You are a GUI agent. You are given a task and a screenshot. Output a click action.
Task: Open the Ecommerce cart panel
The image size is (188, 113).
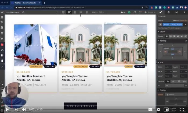pos(2,39)
